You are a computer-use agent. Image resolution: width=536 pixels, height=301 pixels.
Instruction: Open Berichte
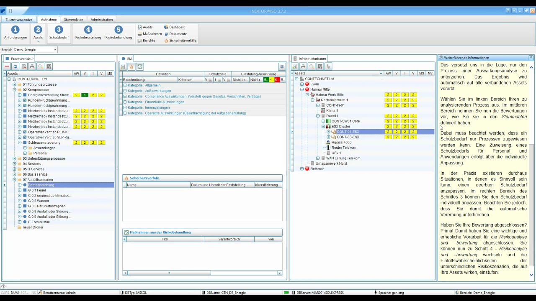147,41
